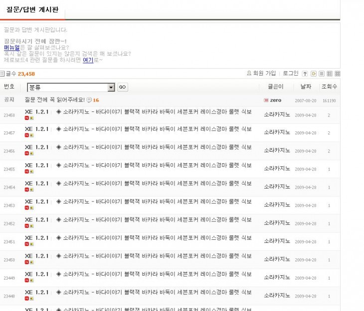Click the post count icon beside 글수
Screen dimensions: 364x311
(x=2, y=74)
